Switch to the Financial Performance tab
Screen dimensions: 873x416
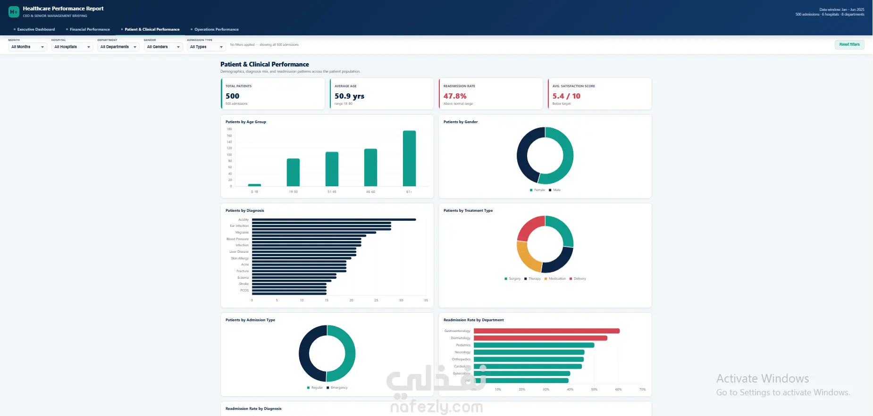point(88,29)
